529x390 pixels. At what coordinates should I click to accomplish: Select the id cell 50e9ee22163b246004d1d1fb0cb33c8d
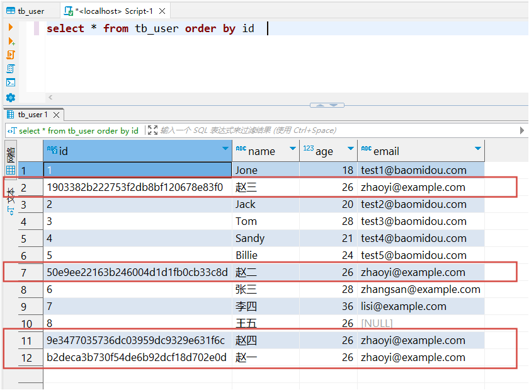(x=137, y=272)
